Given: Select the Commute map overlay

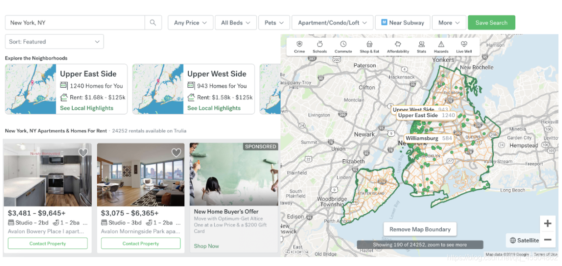Looking at the screenshot, I should [x=343, y=46].
